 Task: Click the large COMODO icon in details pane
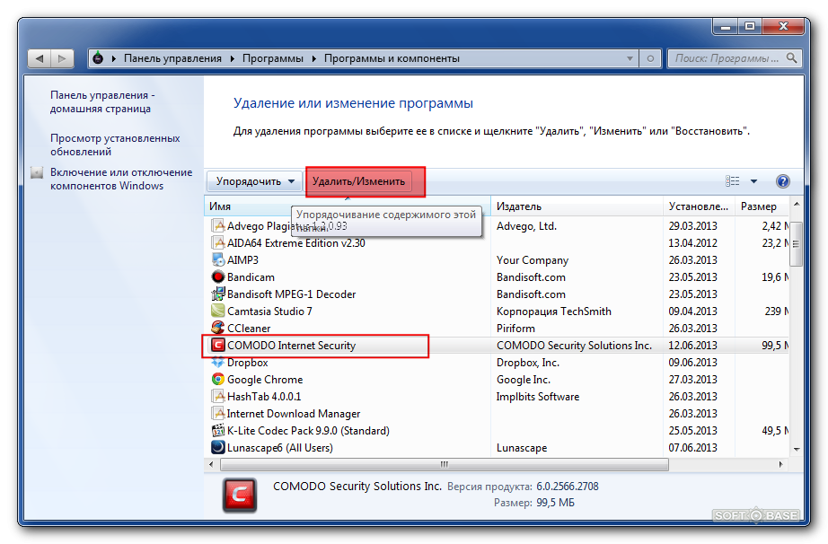pos(240,495)
